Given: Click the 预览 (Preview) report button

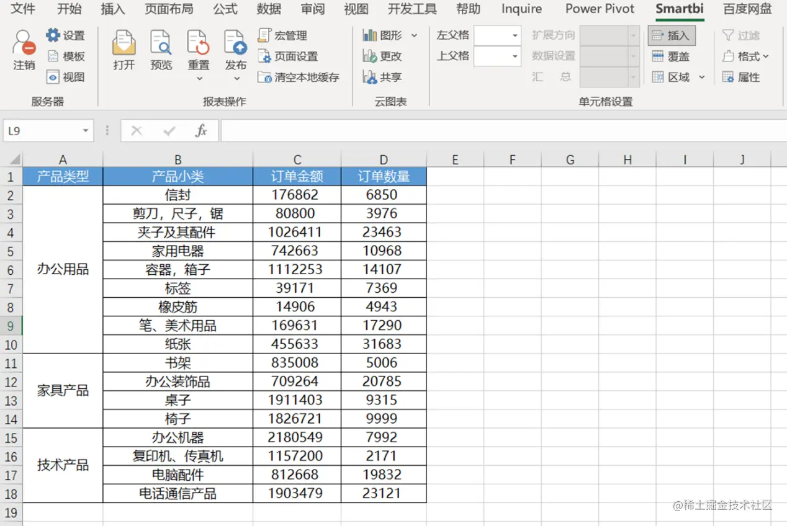Looking at the screenshot, I should point(161,50).
